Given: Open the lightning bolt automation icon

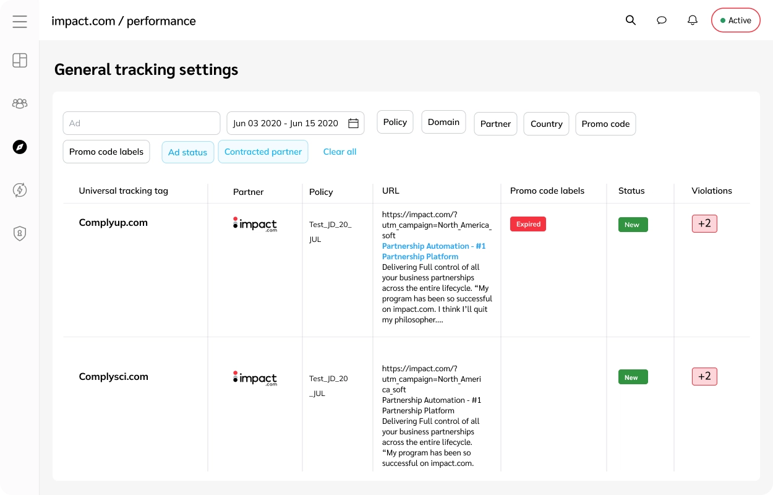Looking at the screenshot, I should [x=20, y=190].
